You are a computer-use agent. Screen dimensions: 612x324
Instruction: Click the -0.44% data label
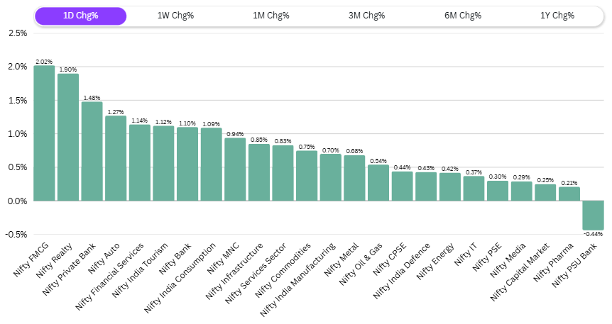[593, 234]
